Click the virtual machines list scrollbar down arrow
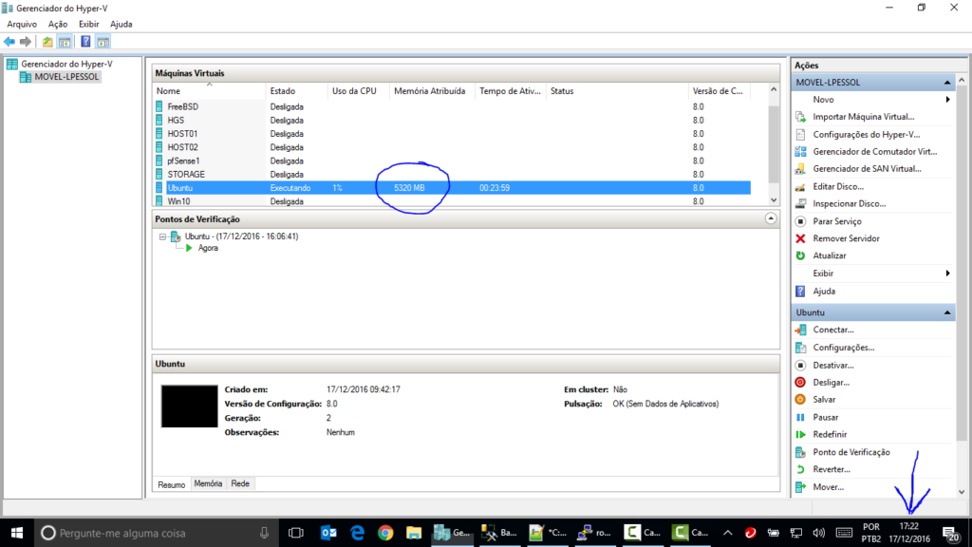The height and width of the screenshot is (547, 972). (x=773, y=199)
